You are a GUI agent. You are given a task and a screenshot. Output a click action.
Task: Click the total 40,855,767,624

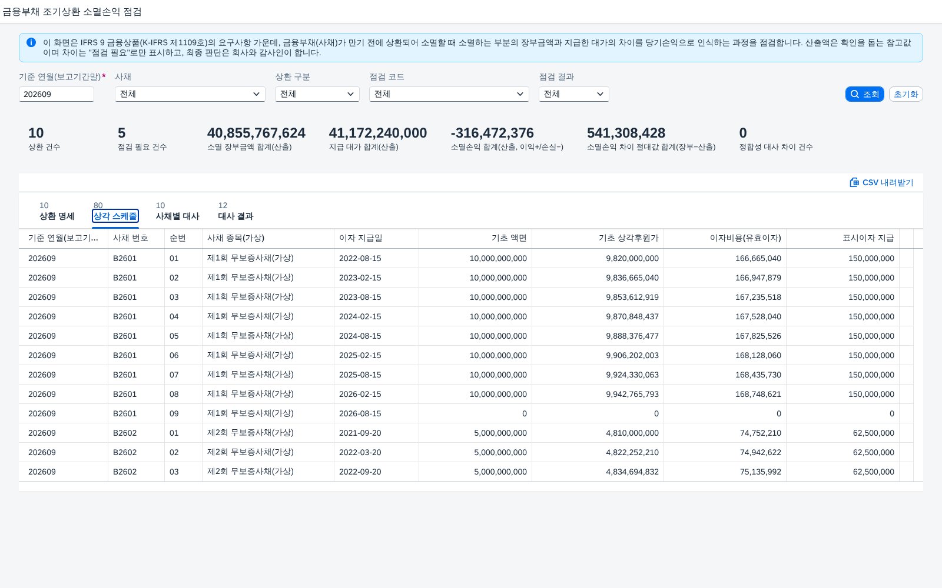pos(256,133)
